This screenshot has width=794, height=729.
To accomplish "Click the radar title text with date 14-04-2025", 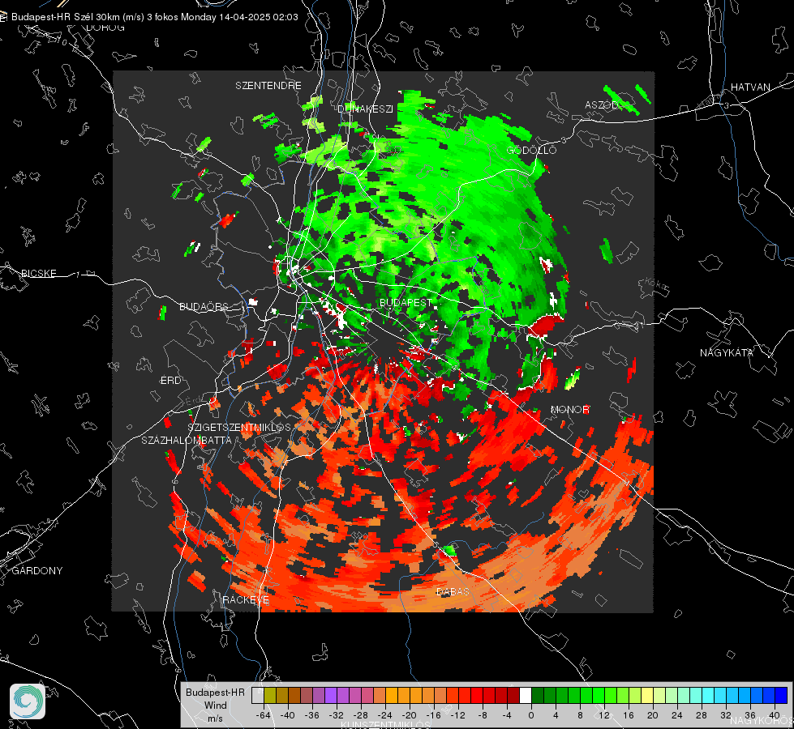I will [155, 17].
